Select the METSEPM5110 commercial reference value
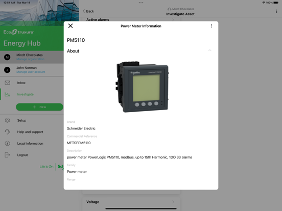282x211 pixels. point(79,143)
